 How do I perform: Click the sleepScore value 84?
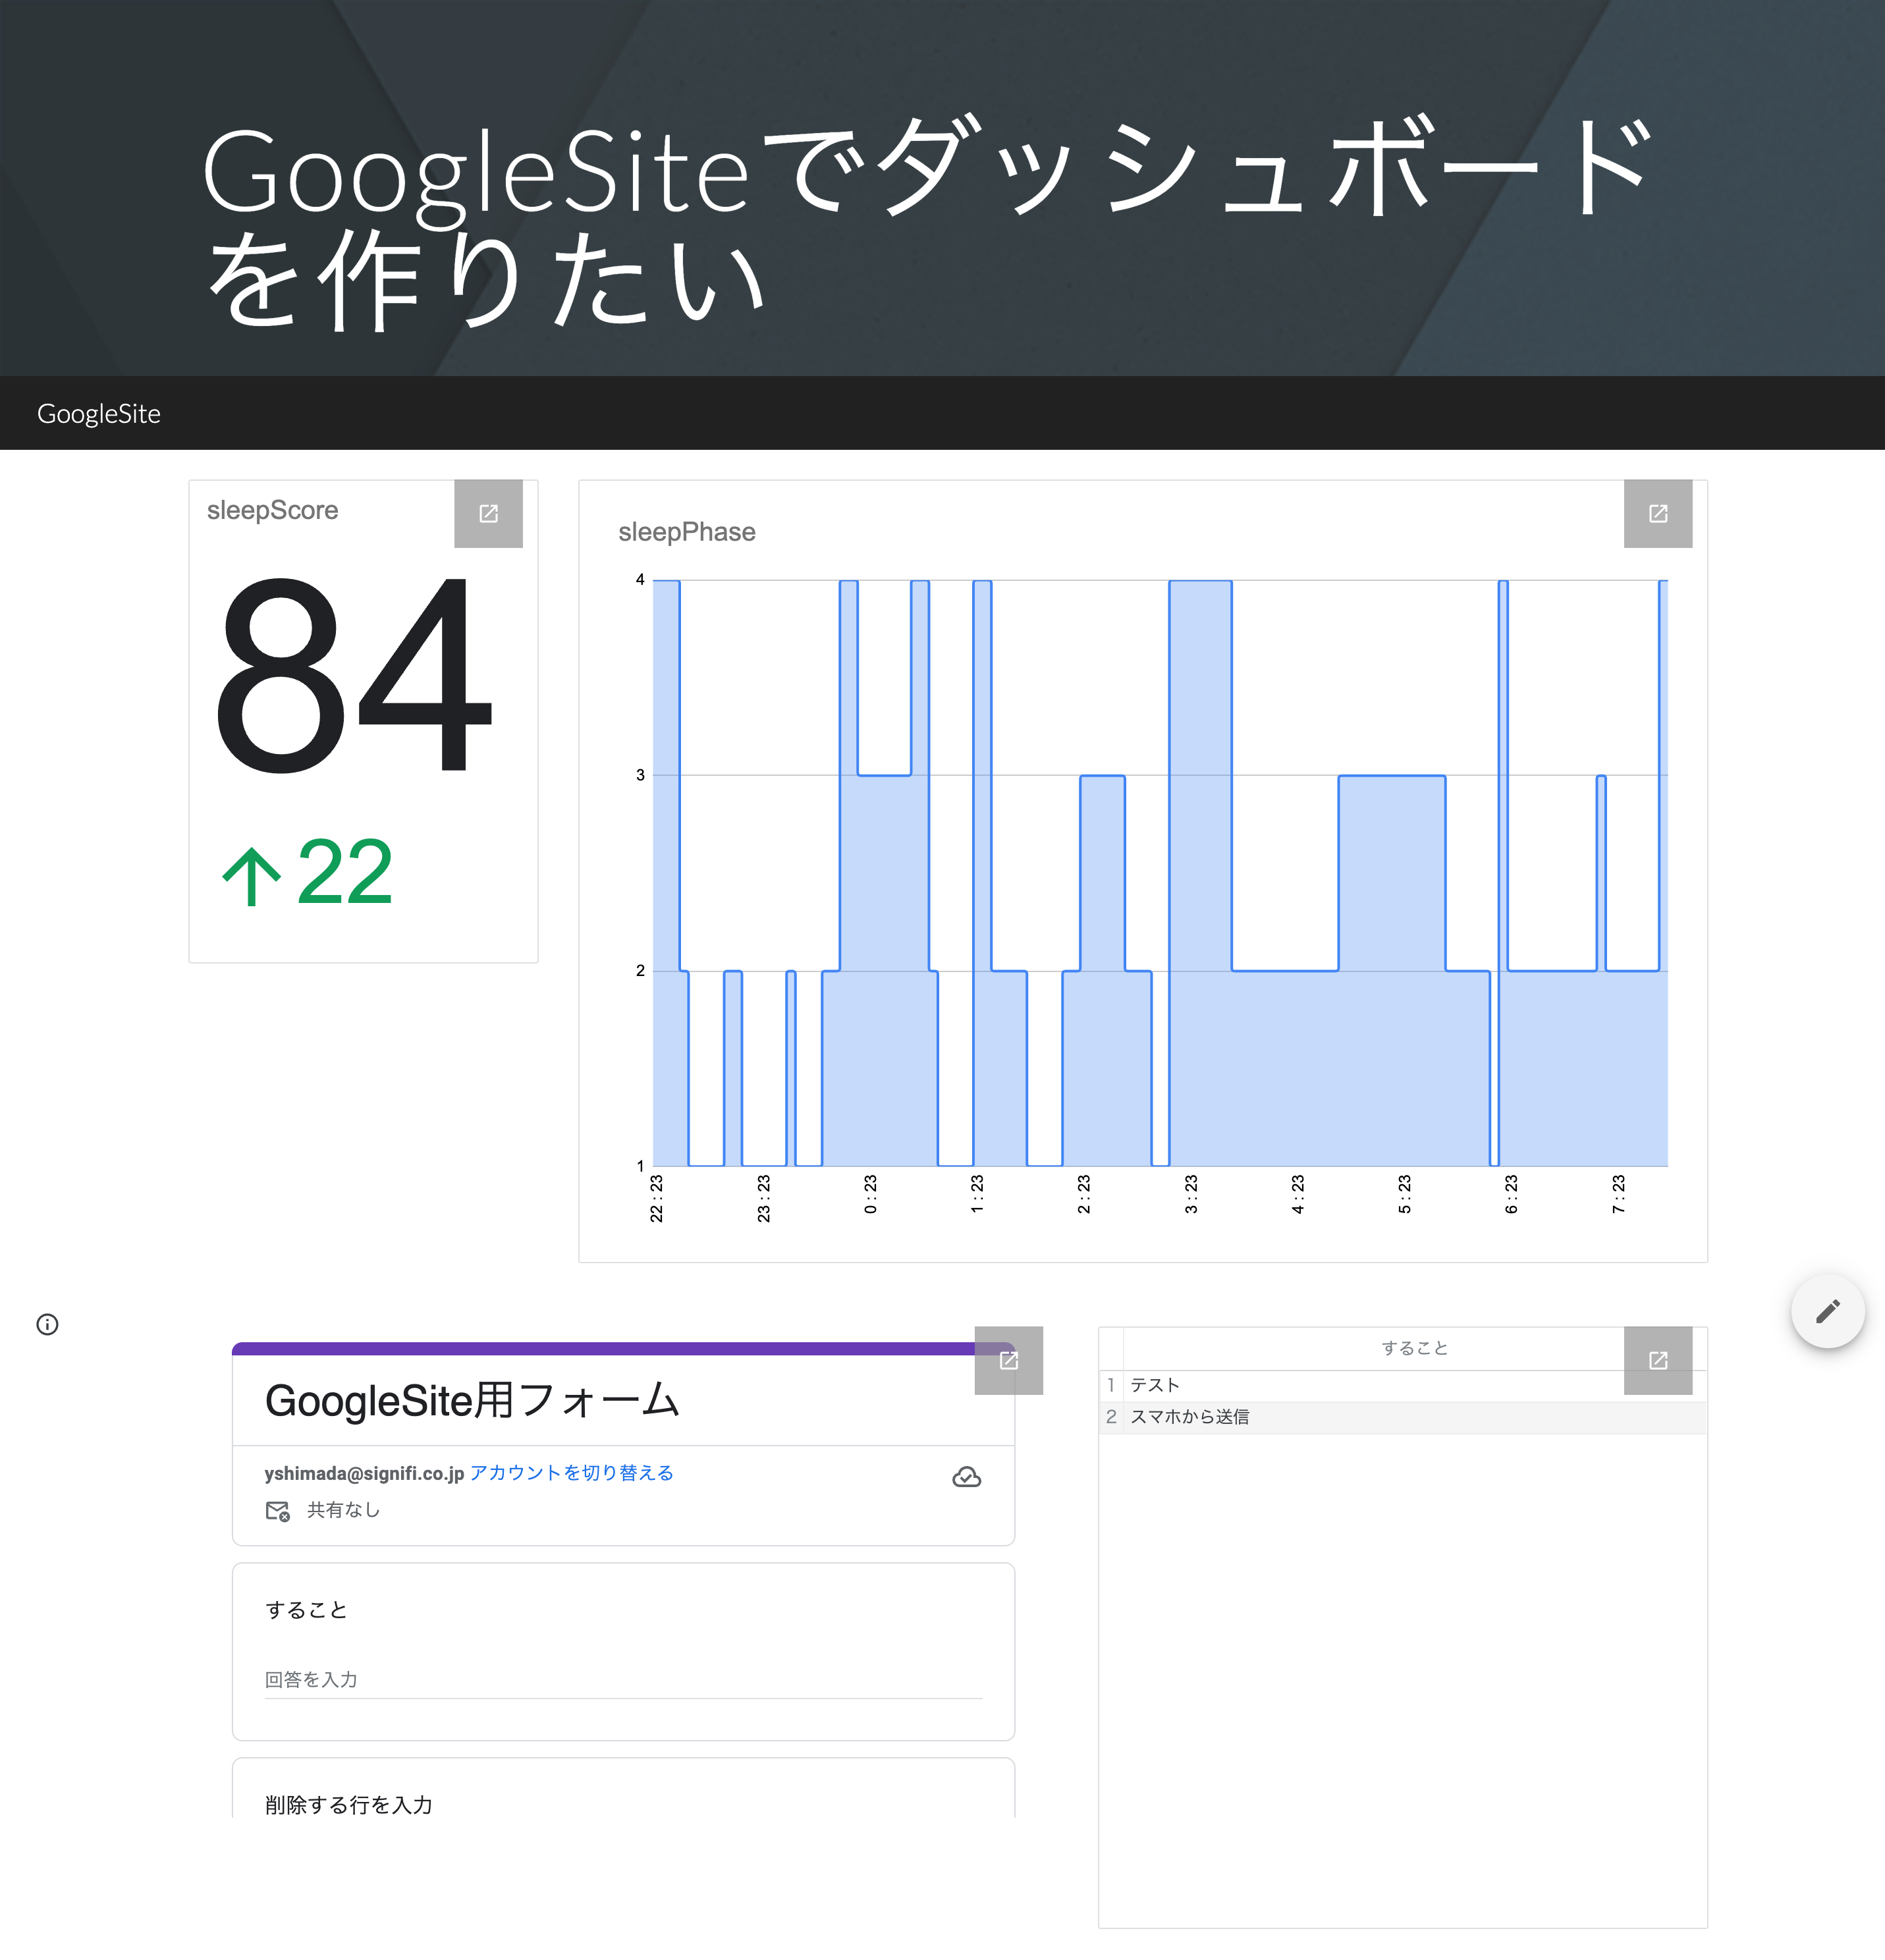point(354,675)
